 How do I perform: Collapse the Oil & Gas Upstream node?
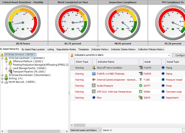click(2, 58)
